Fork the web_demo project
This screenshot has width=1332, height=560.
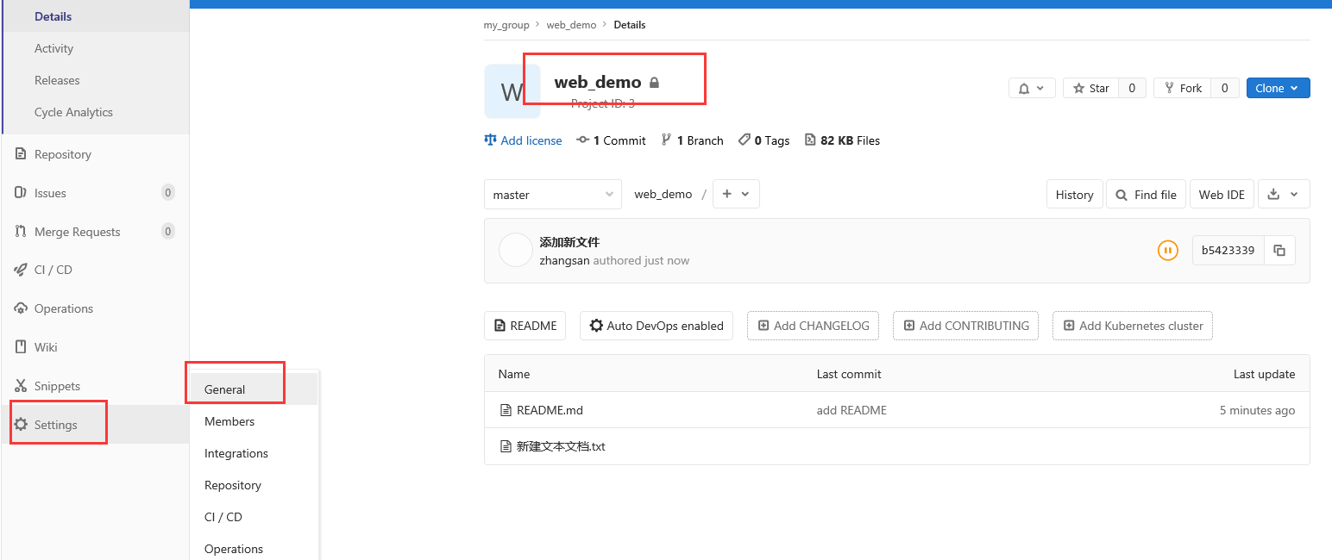[x=1182, y=88]
